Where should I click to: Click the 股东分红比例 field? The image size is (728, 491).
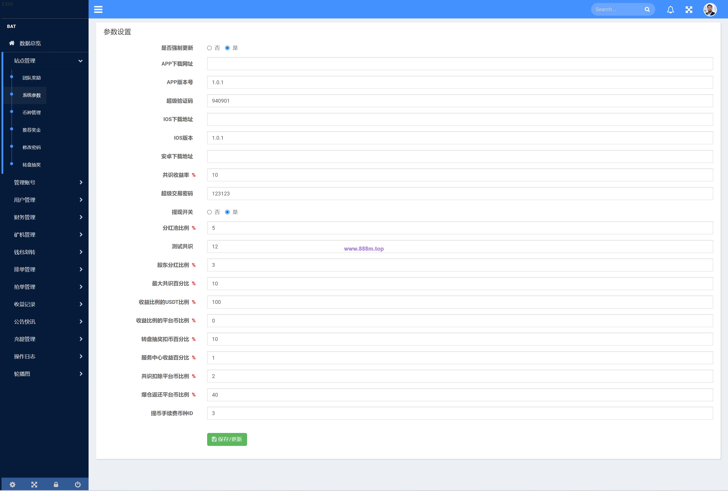[460, 265]
